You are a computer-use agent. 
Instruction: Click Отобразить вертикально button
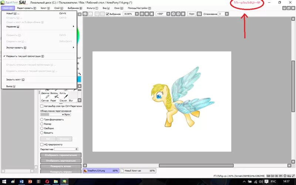coord(61,161)
